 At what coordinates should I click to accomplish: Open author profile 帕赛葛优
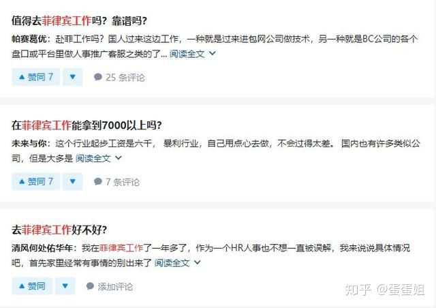tap(29, 39)
